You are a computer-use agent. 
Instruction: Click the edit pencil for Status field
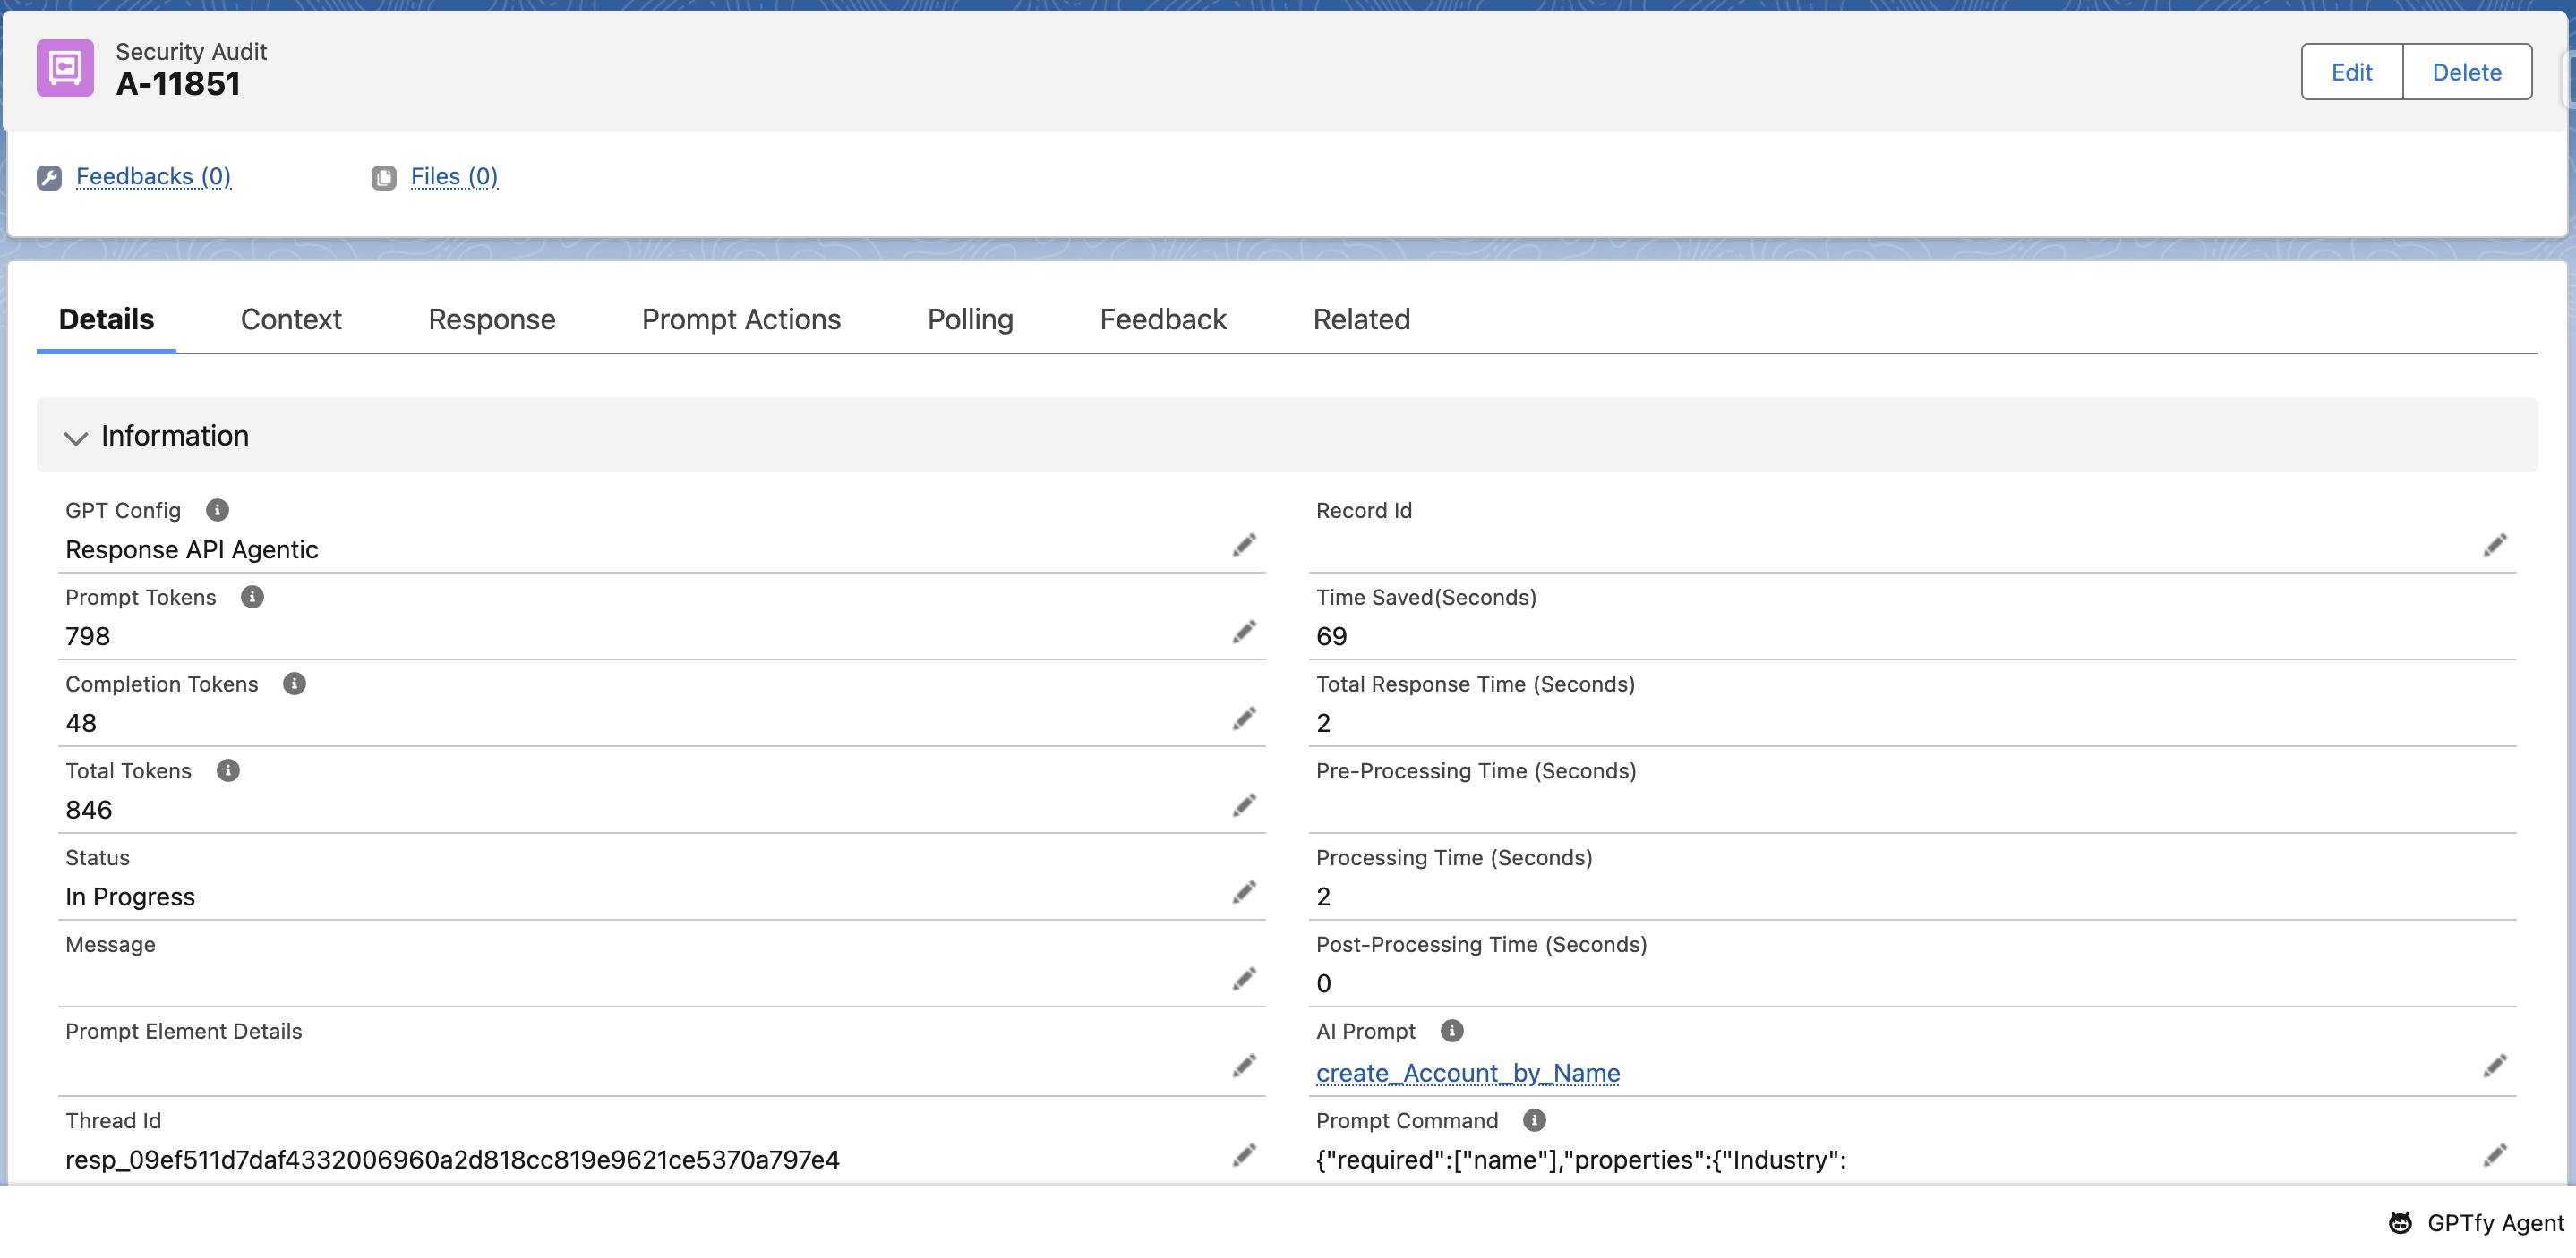(x=1243, y=892)
